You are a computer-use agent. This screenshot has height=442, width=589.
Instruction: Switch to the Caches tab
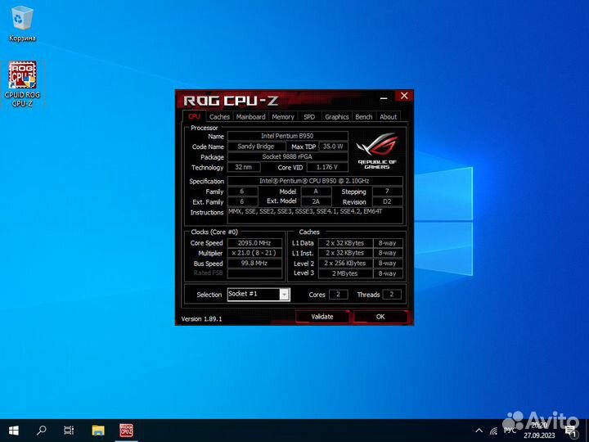point(219,117)
